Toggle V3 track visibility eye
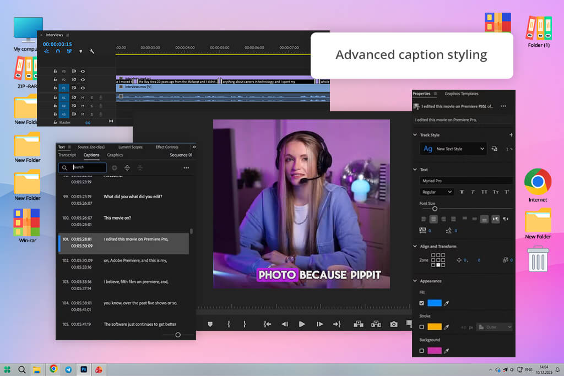Screen dimensions: 564x376 [83, 71]
